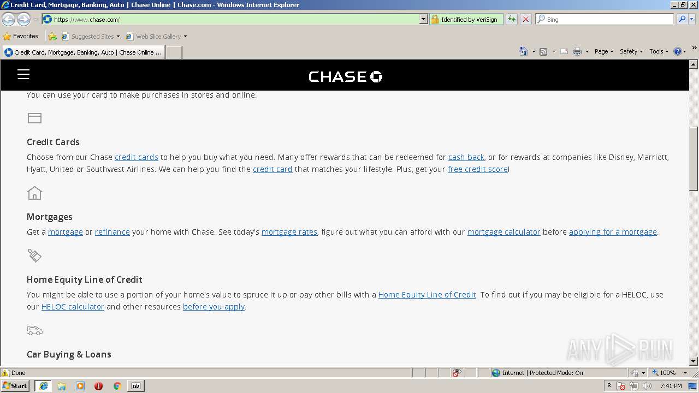Open the 'credit cards' link

click(137, 157)
